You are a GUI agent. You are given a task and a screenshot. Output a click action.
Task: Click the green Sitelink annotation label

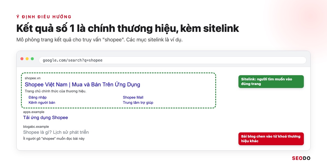(271, 81)
